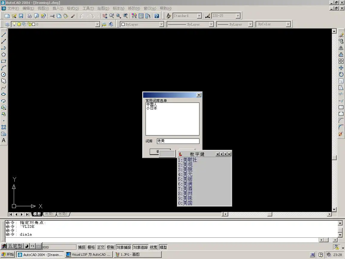Select the Erase modify tool
The image size is (345, 259).
341,35
